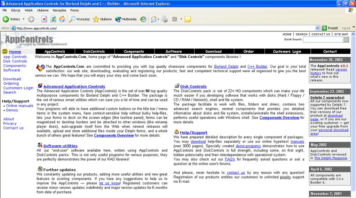Select the Software navigation tab
356x198 pixels.
click(x=174, y=51)
